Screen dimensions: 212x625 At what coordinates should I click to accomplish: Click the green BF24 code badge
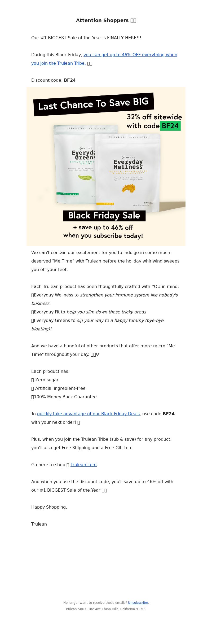coord(170,126)
